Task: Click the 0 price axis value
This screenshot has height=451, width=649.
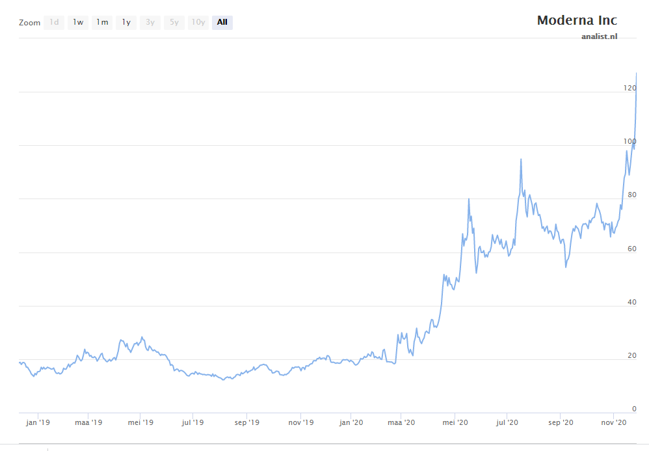Action: (634, 409)
